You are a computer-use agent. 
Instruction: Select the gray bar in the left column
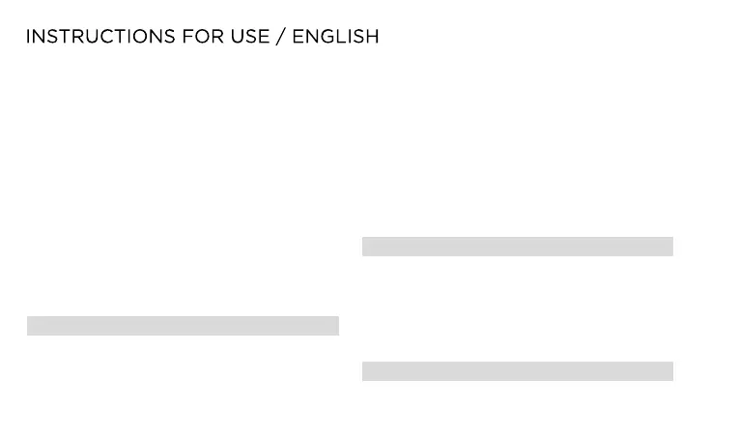coord(183,326)
